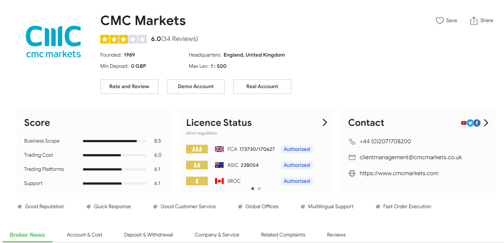
Task: Click the Demo Account button
Action: (x=195, y=87)
